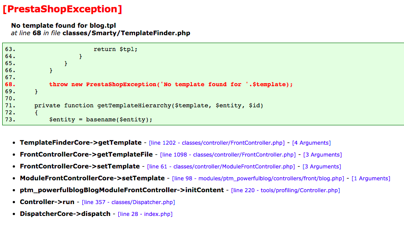Image resolution: width=404 pixels, height=241 pixels.
Task: Expand the 1 Arguments link
Action: point(371,179)
